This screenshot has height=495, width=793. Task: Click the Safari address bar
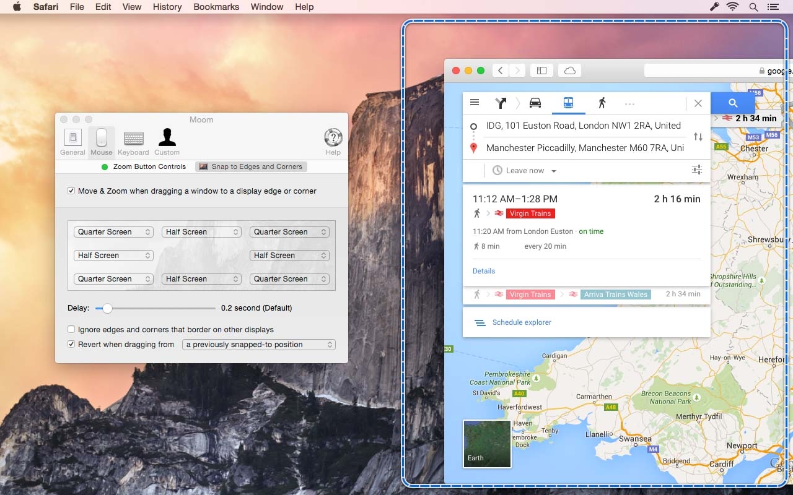pos(719,71)
